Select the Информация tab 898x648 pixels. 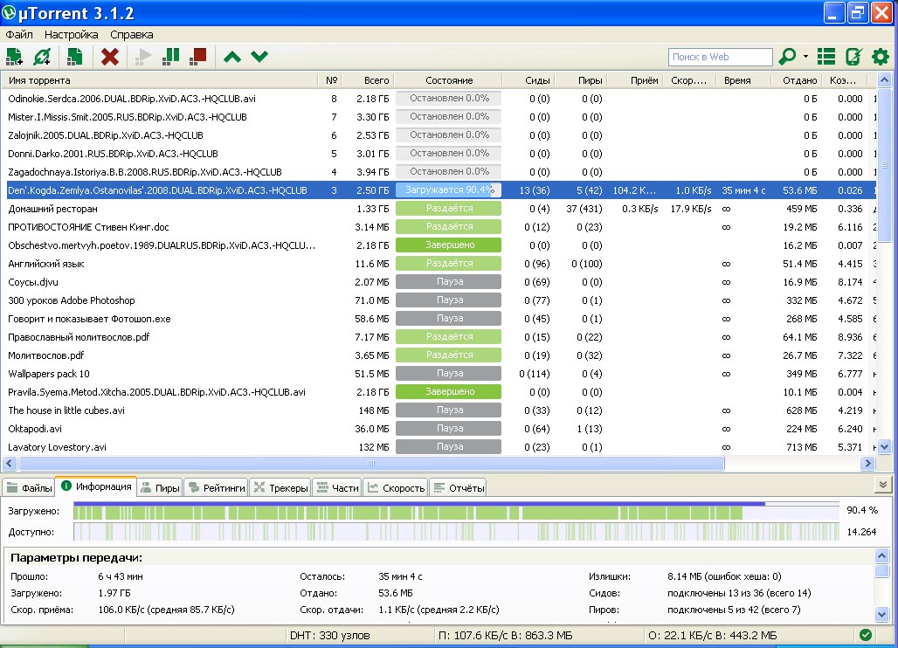pyautogui.click(x=96, y=486)
